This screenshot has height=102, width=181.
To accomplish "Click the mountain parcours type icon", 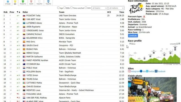I will (x=144, y=16).
